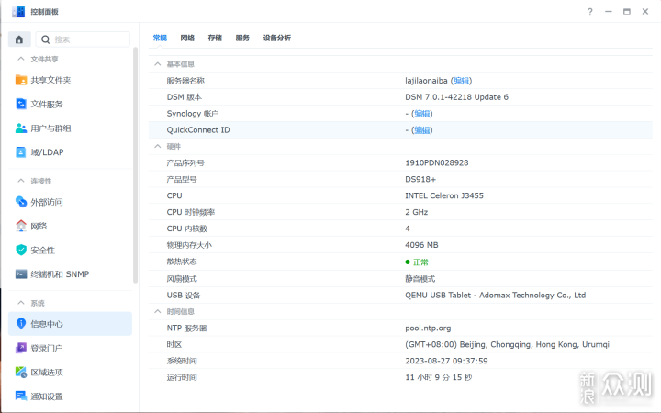The height and width of the screenshot is (413, 661).
Task: Click the home icon in the sidebar
Action: (x=20, y=39)
